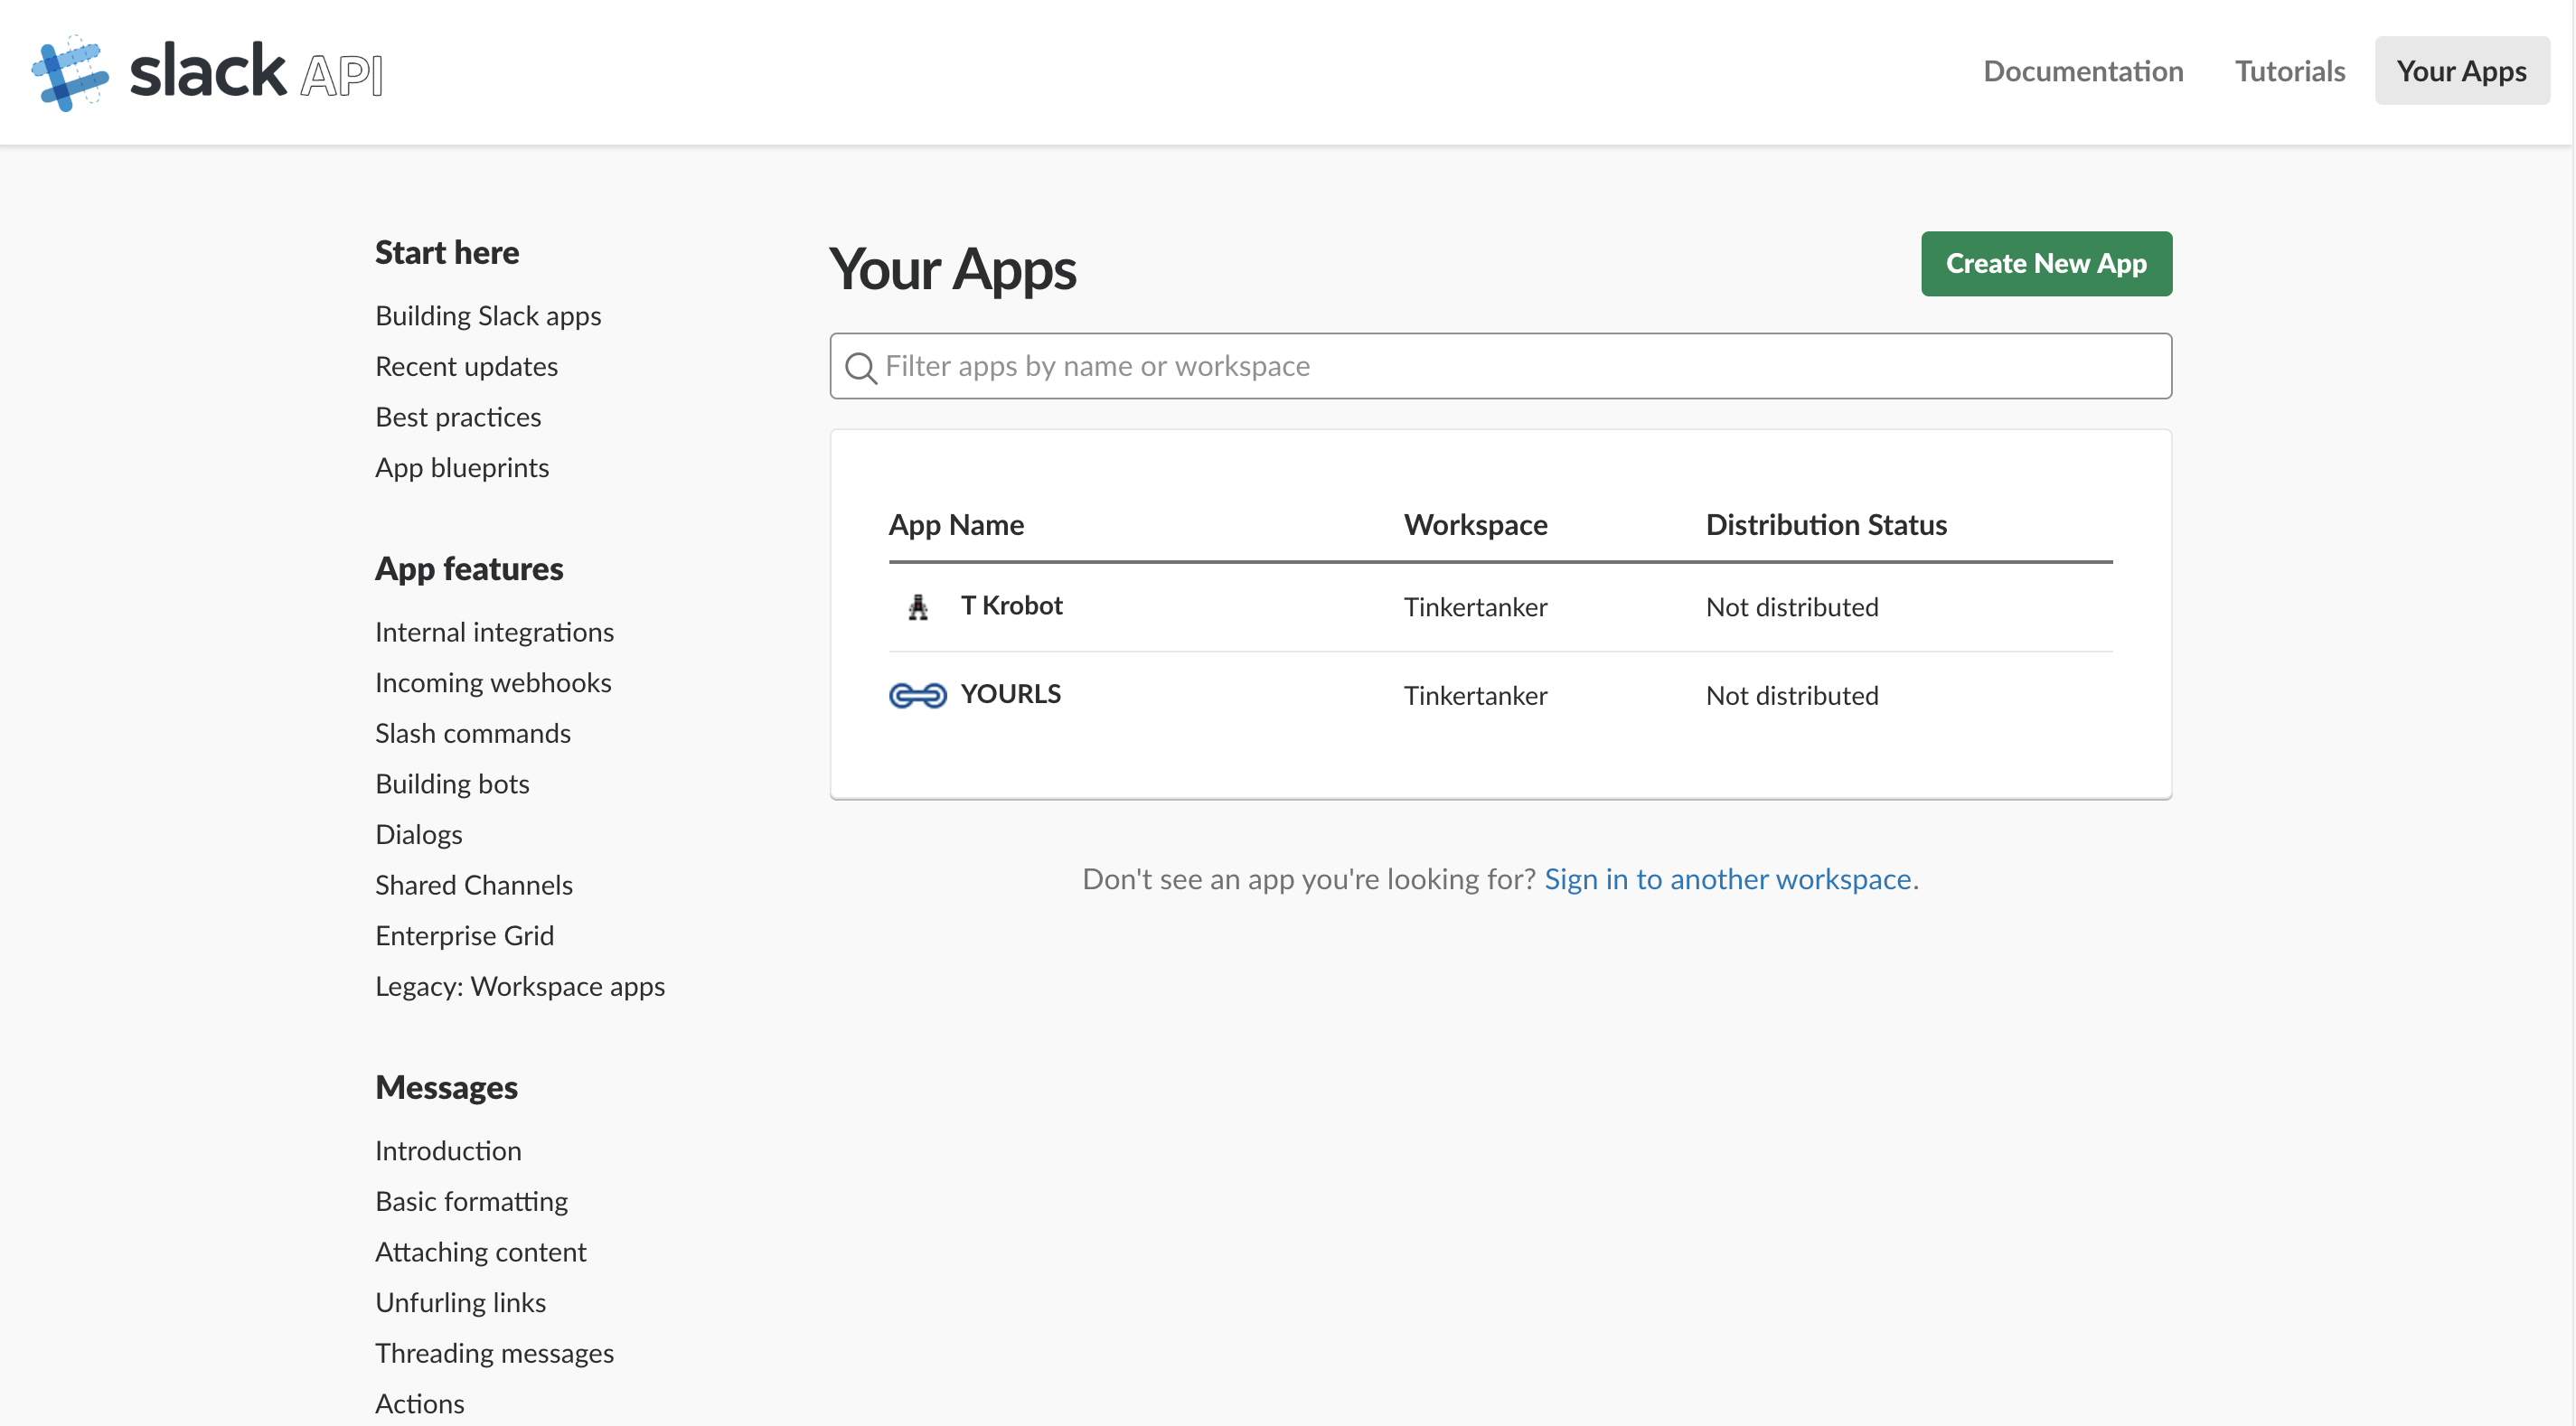Screen dimensions: 2576x1426
Task: Click the YOURLS chain link icon
Action: pos(917,695)
